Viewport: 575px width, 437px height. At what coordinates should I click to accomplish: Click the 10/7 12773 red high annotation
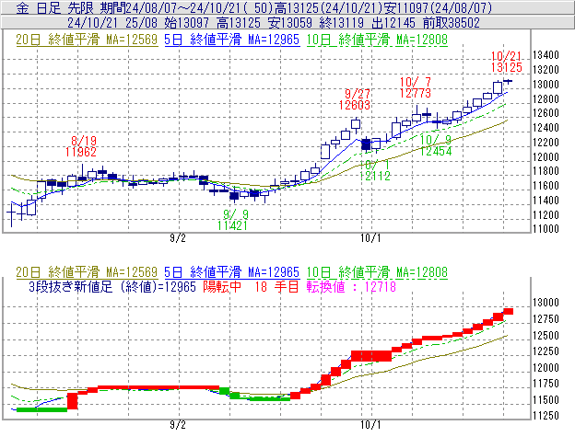(416, 87)
